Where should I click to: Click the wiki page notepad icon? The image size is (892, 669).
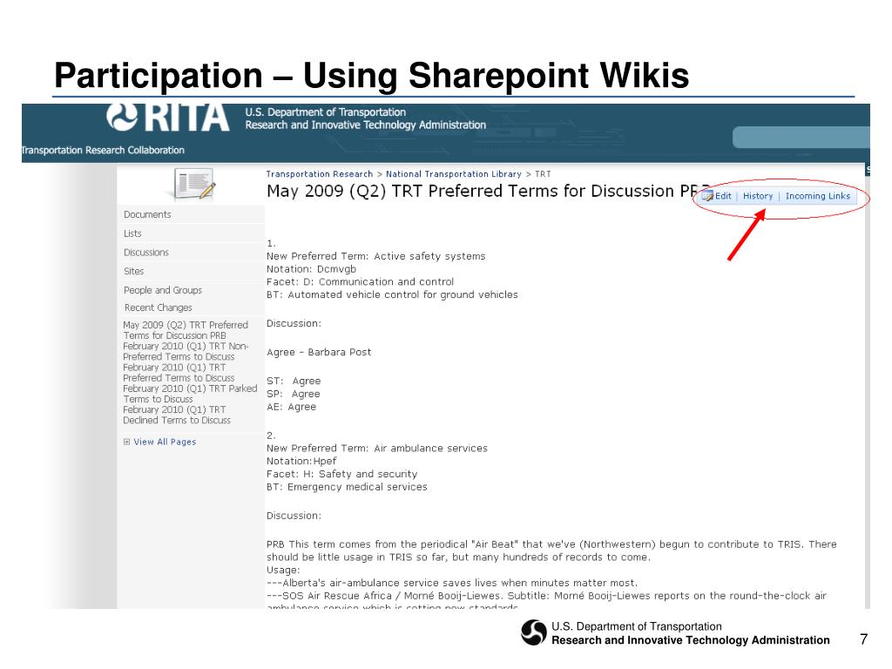pos(194,184)
